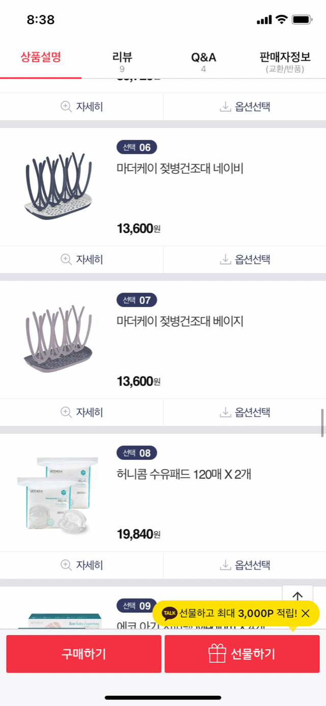Dismiss the 3,000P reward tooltip

pos(306,613)
